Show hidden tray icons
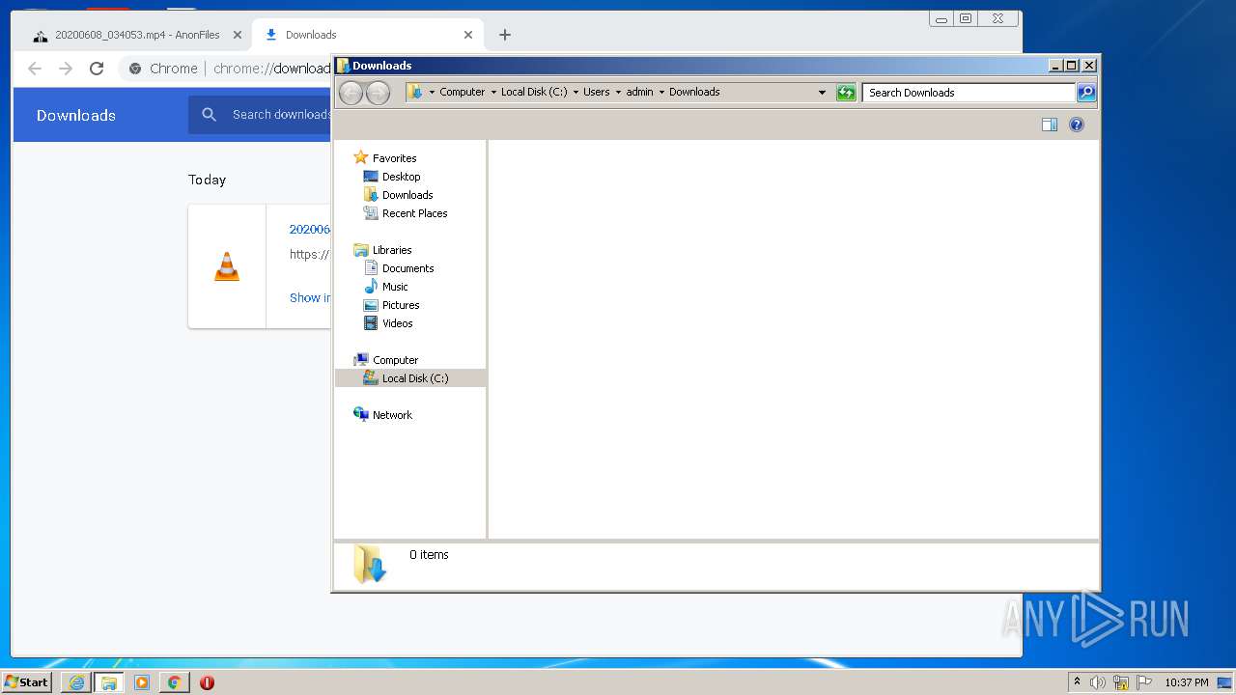1236x695 pixels. click(1077, 682)
